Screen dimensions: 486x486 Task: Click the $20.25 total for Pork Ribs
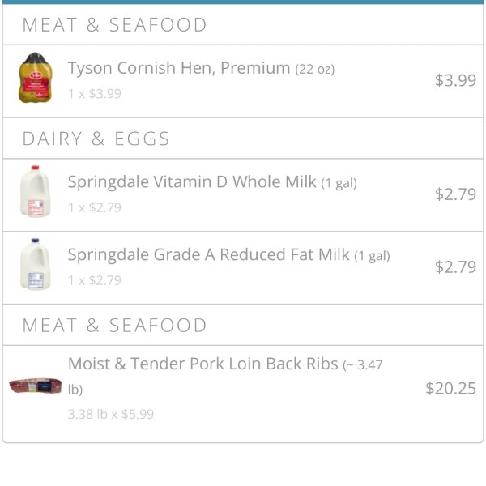coord(450,388)
